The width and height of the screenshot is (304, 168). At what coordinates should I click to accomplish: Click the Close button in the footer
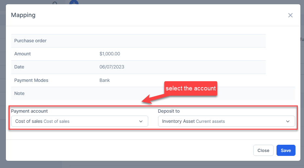point(263,150)
